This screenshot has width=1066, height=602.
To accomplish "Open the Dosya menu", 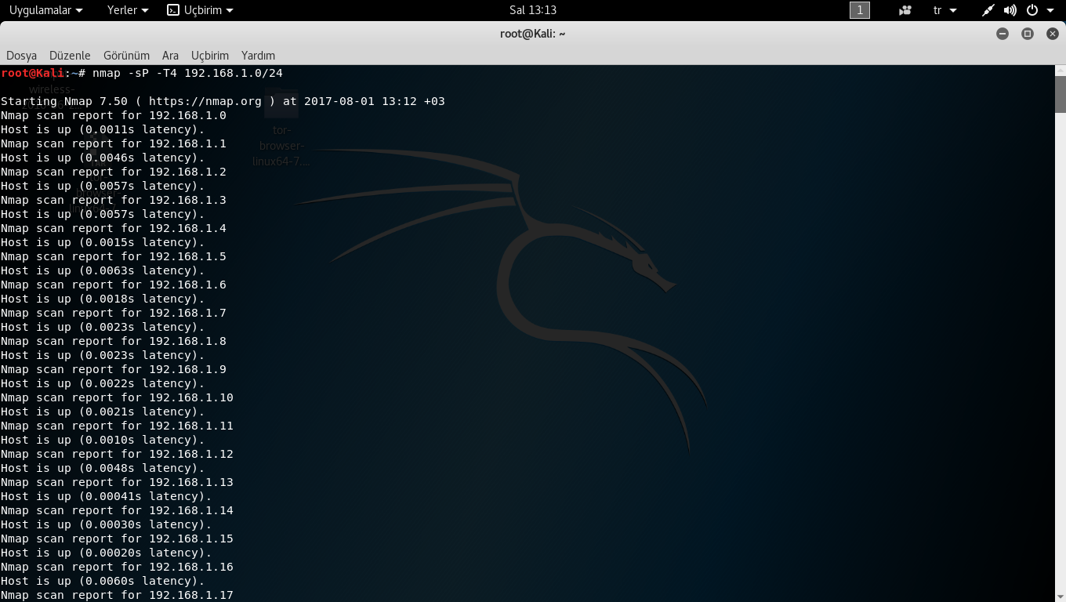I will (22, 56).
